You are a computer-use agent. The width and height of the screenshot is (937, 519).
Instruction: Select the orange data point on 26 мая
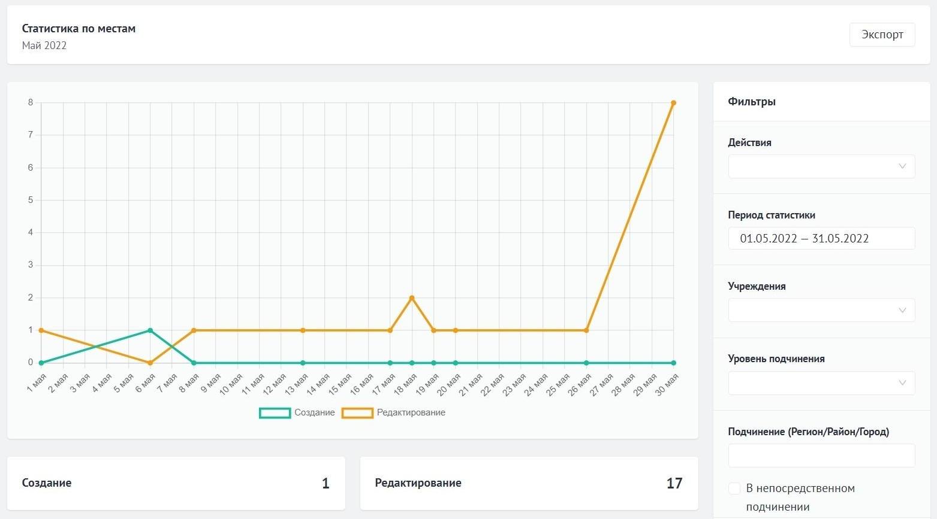click(x=586, y=330)
